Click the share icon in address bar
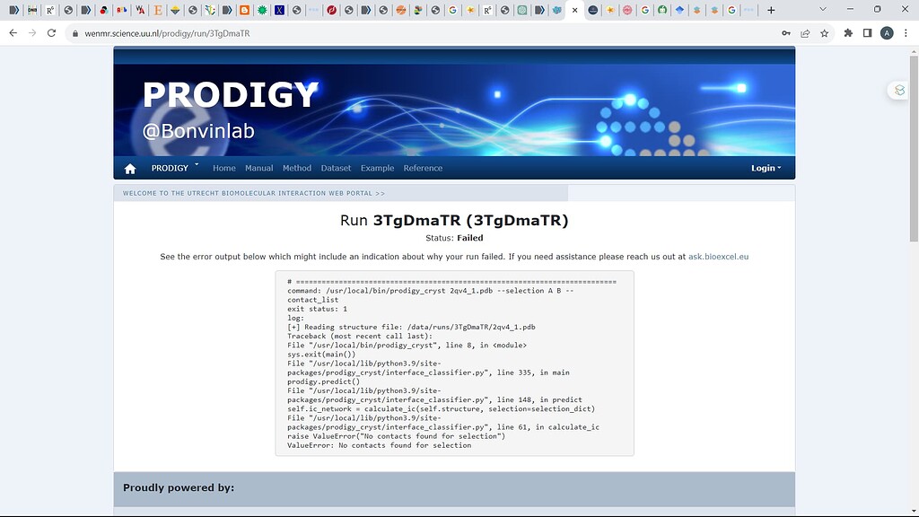This screenshot has width=919, height=517. pos(804,32)
